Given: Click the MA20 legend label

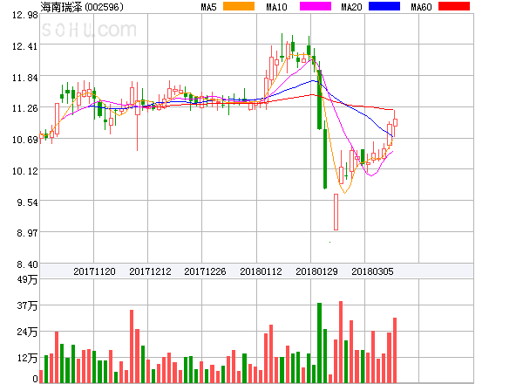Looking at the screenshot, I should [x=351, y=7].
